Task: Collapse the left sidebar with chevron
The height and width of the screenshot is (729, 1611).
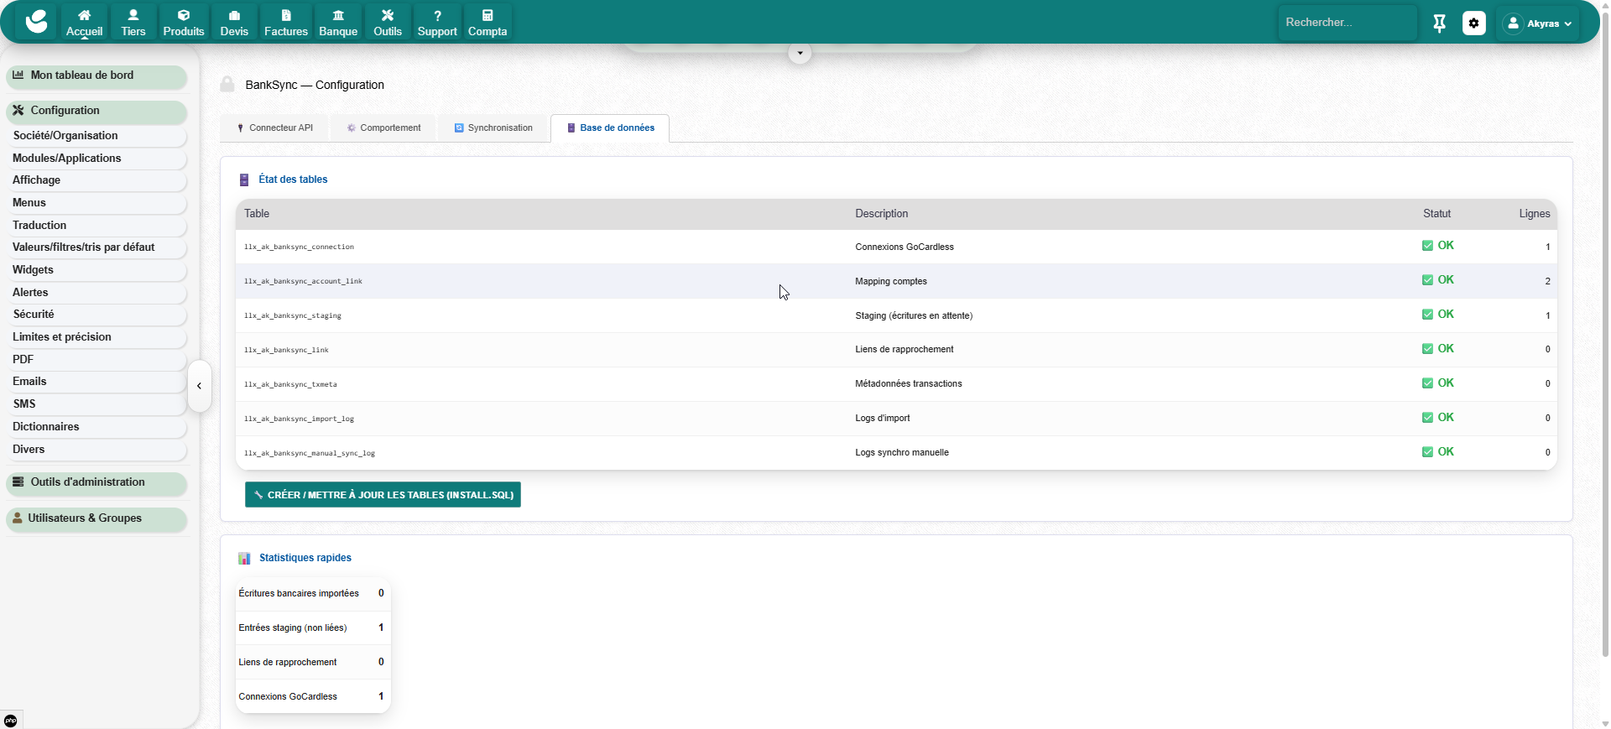Action: (199, 386)
